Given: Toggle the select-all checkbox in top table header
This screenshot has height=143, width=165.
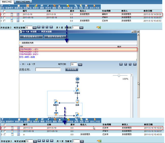Looking at the screenshot, I should tap(4, 11).
